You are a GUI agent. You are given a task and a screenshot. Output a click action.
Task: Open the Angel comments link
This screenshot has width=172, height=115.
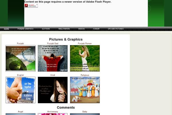point(20,112)
